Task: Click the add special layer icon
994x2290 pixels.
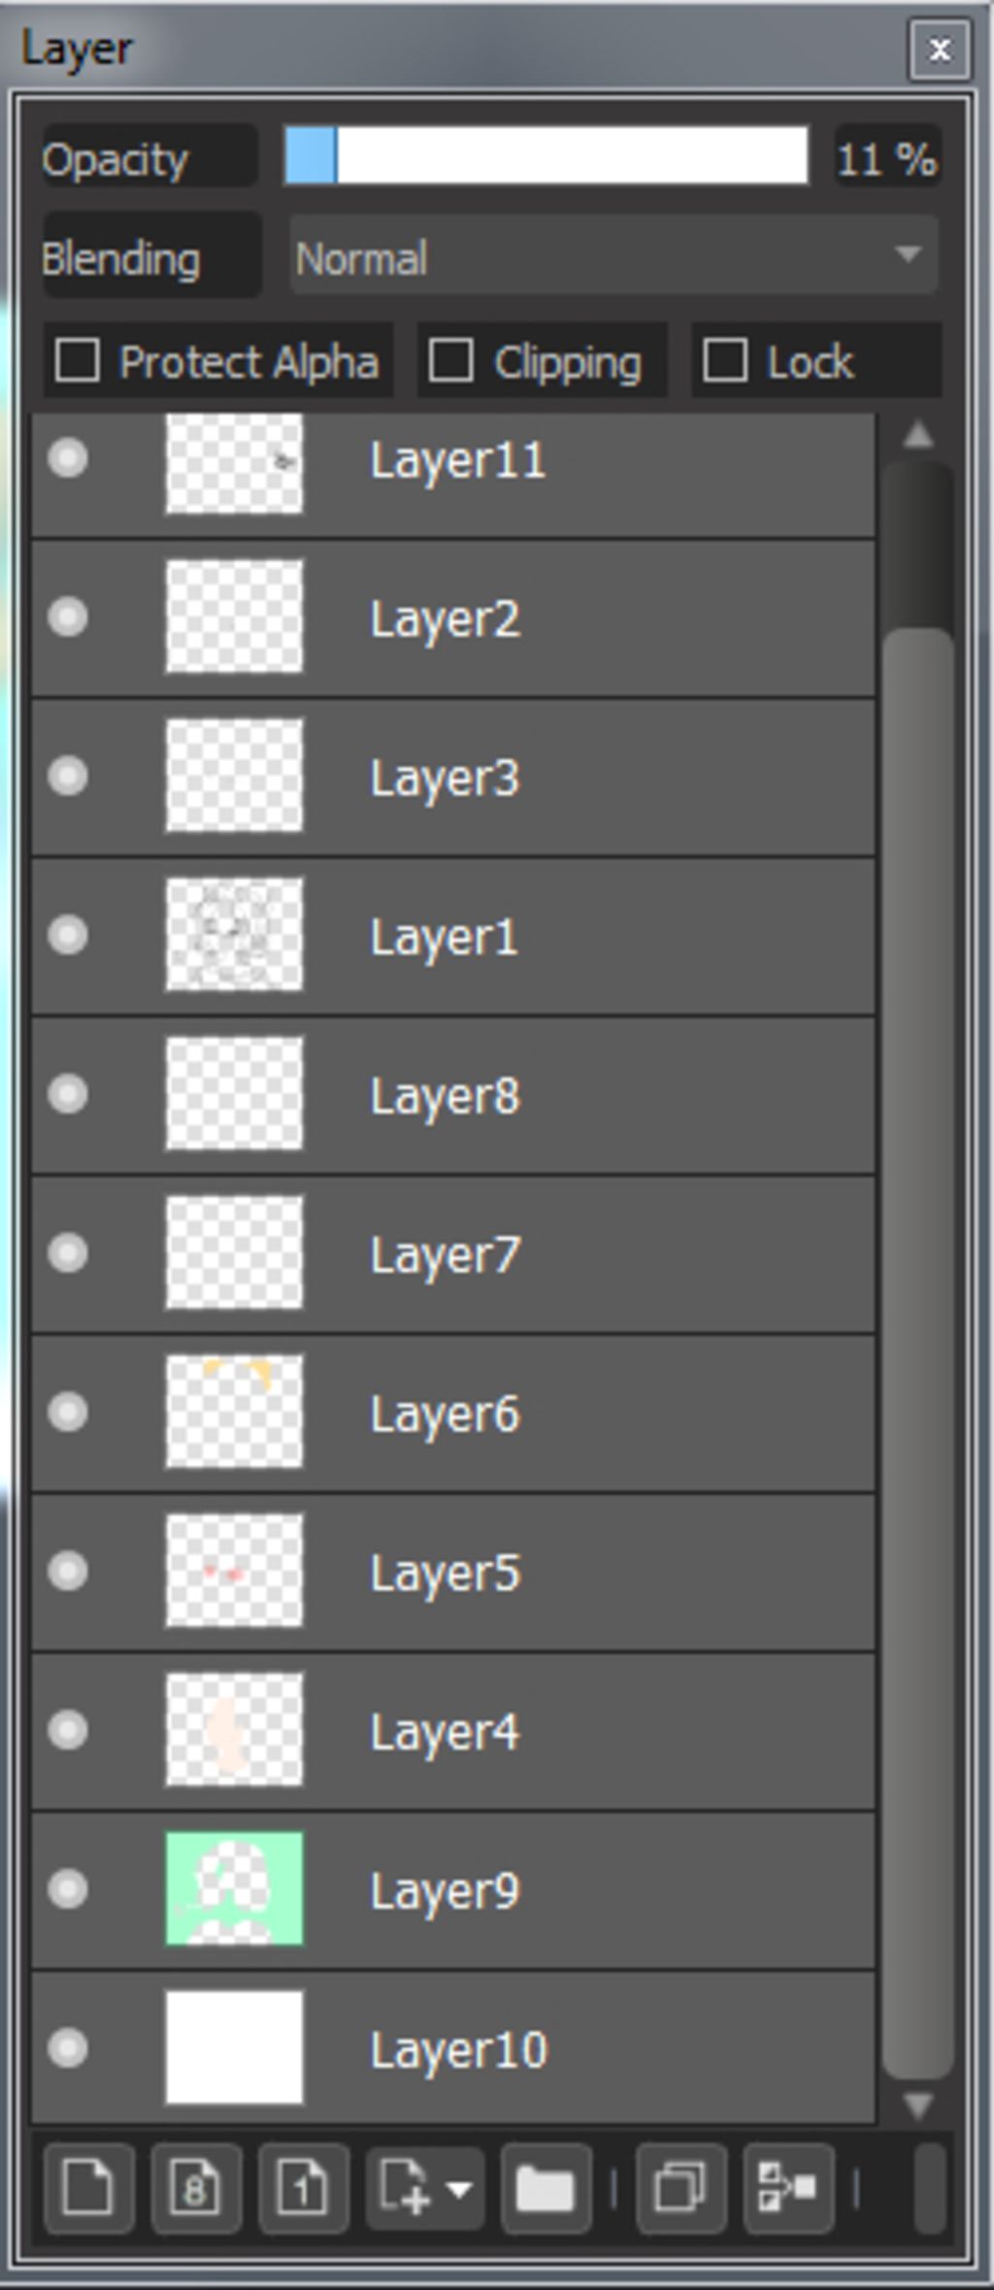Action: [404, 2188]
